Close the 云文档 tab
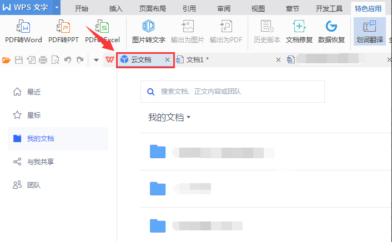The width and height of the screenshot is (392, 242). coord(167,60)
